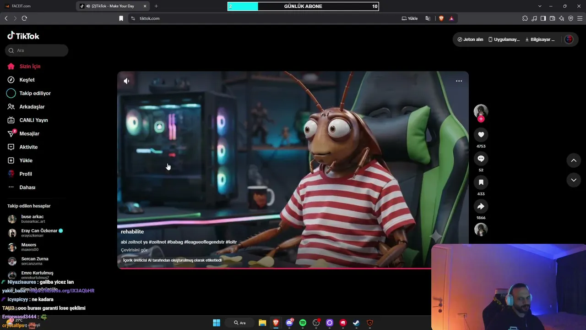Image resolution: width=586 pixels, height=330 pixels.
Task: Go to next video with down chevron
Action: 574,180
